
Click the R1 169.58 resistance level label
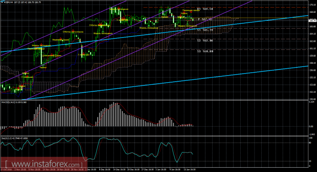[x=205, y=9]
